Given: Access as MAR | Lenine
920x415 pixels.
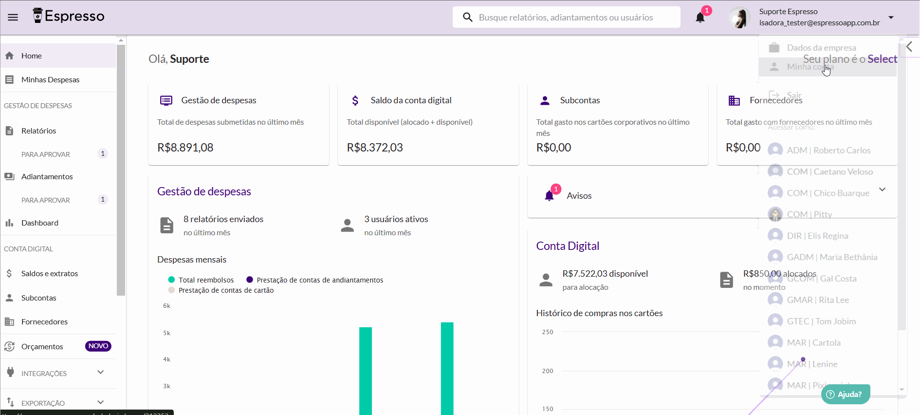Looking at the screenshot, I should [x=828, y=364].
